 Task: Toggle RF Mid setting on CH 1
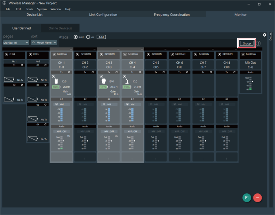(x=62, y=104)
